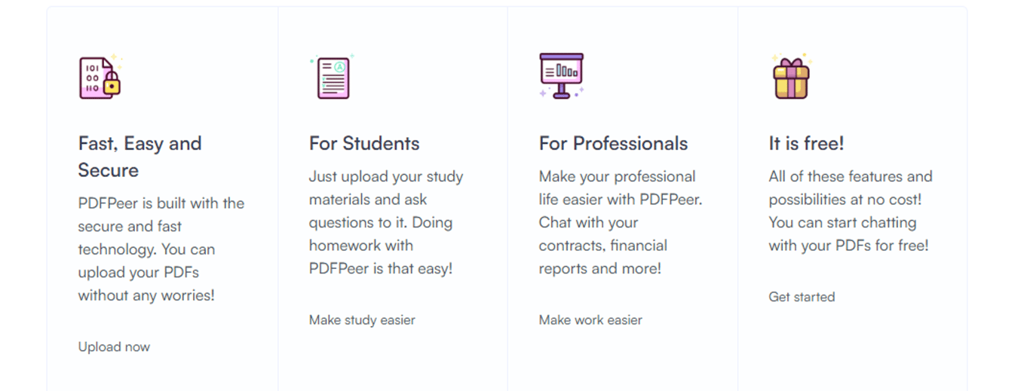Viewport: 1030px width, 391px height.
Task: Click the Fast, Easy and Secure heading
Action: click(x=140, y=157)
